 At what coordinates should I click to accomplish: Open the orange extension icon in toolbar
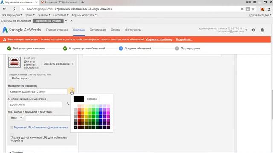pos(262,9)
